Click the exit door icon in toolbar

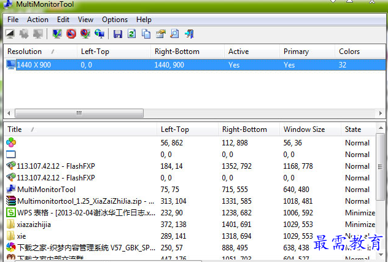click(x=190, y=34)
